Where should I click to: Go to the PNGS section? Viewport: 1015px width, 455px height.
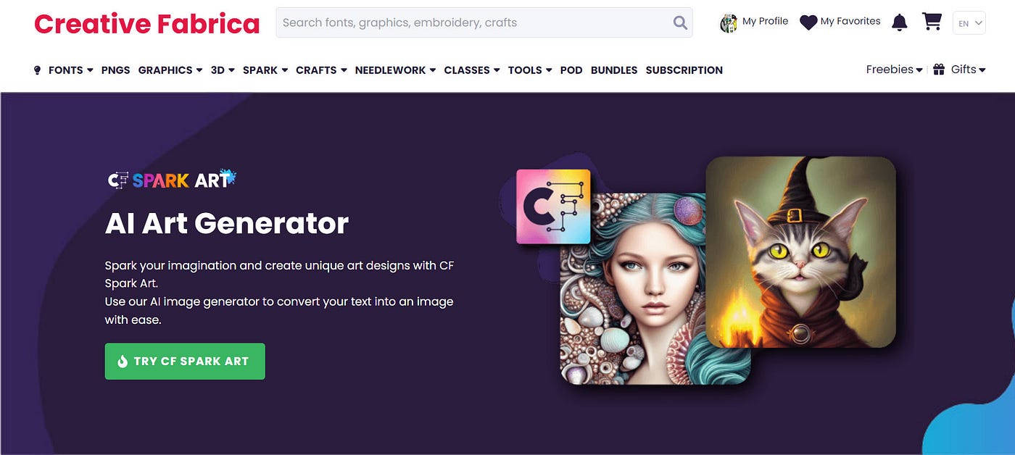(116, 70)
